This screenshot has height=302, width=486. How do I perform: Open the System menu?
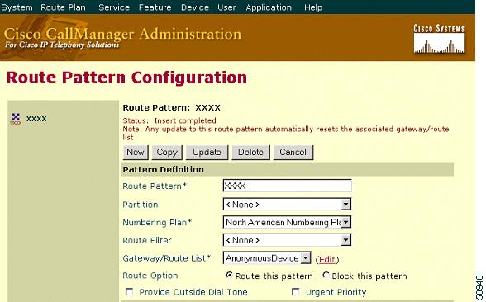[x=17, y=7]
